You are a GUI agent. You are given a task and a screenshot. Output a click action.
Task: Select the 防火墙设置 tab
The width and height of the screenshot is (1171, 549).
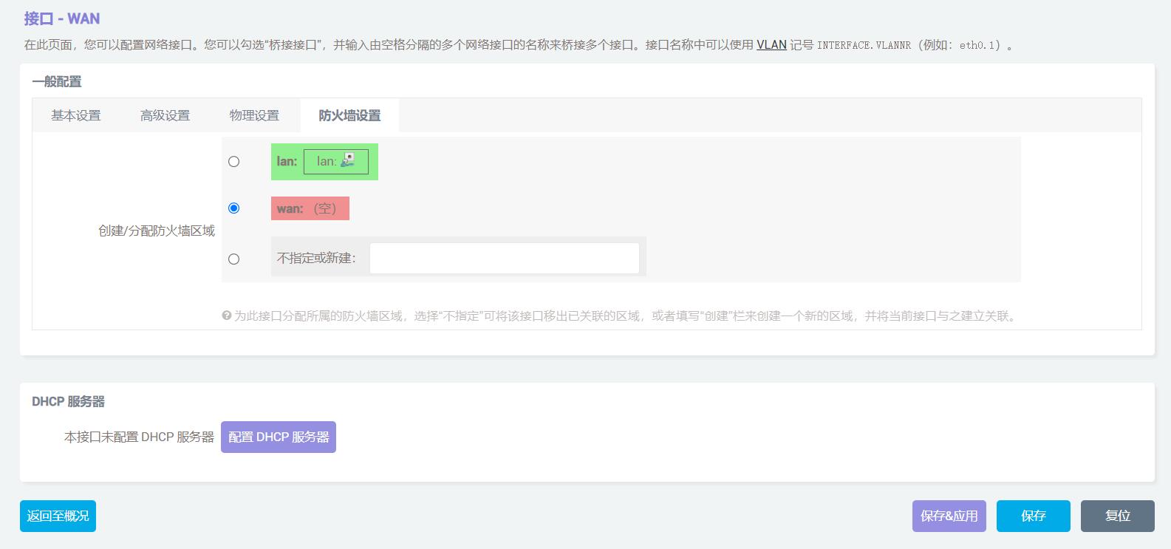tap(349, 115)
